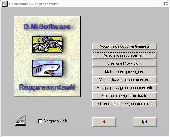Open Video situazione rappresentanti
170x137 pixels.
[x=125, y=80]
